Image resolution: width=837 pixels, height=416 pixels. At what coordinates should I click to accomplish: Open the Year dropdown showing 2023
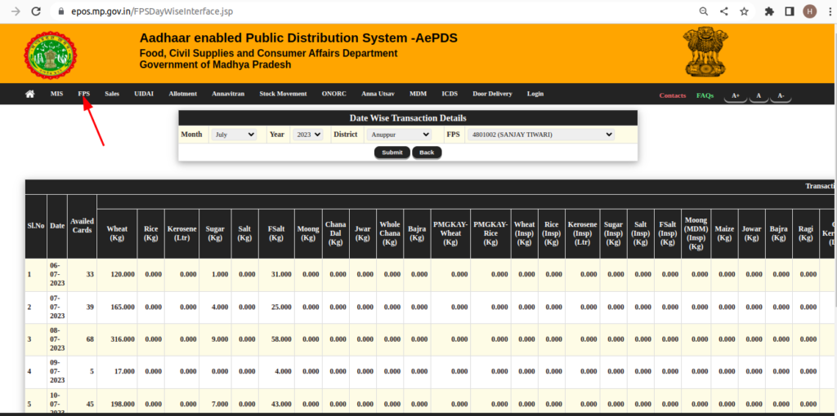coord(307,135)
